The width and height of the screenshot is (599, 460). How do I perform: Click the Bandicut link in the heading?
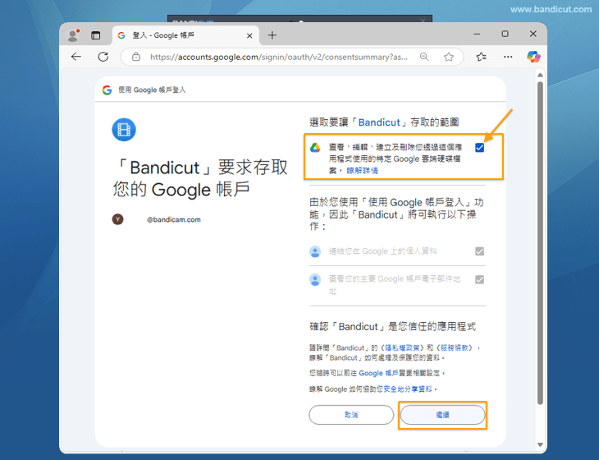[379, 122]
